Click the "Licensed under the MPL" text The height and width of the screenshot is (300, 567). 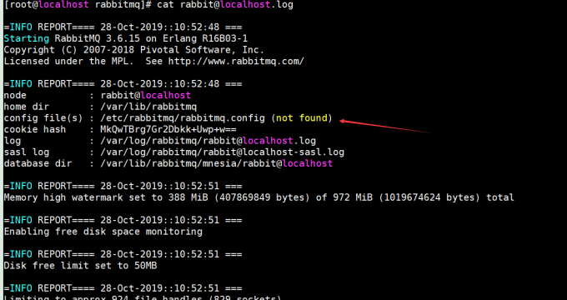coord(68,61)
